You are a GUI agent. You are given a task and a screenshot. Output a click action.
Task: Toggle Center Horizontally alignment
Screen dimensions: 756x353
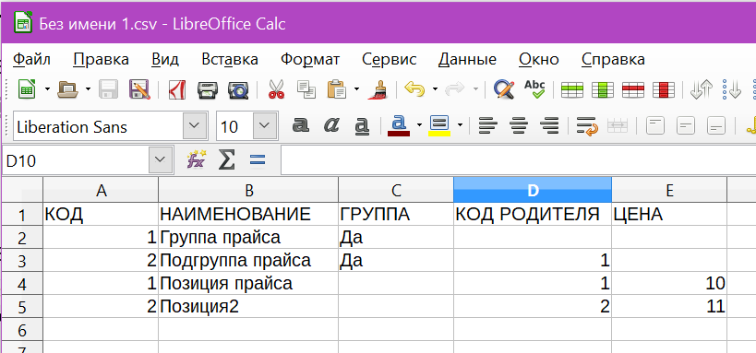[x=519, y=125]
